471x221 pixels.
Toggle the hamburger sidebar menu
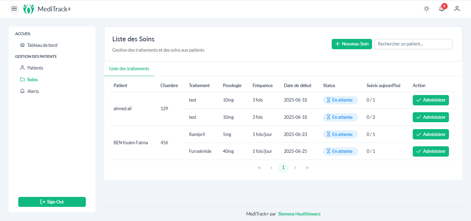pyautogui.click(x=14, y=9)
